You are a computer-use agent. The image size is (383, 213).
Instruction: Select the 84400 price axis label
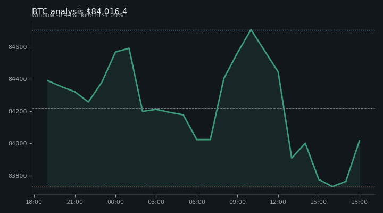[x=18, y=79]
